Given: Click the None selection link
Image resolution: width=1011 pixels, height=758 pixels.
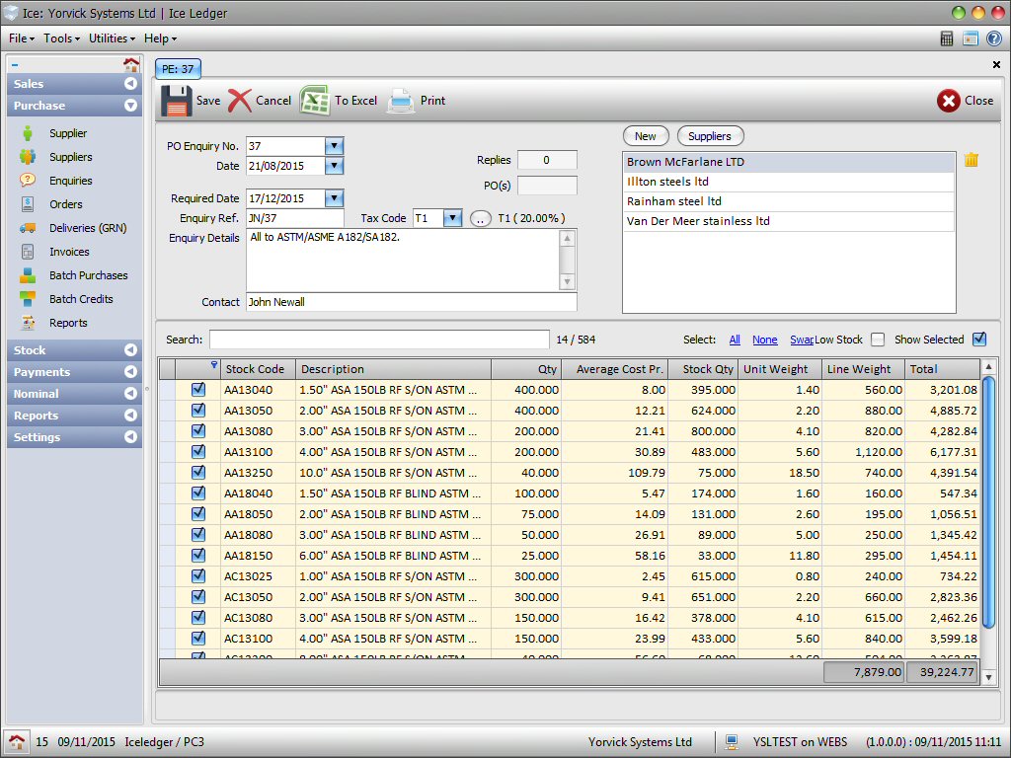Looking at the screenshot, I should (x=764, y=340).
